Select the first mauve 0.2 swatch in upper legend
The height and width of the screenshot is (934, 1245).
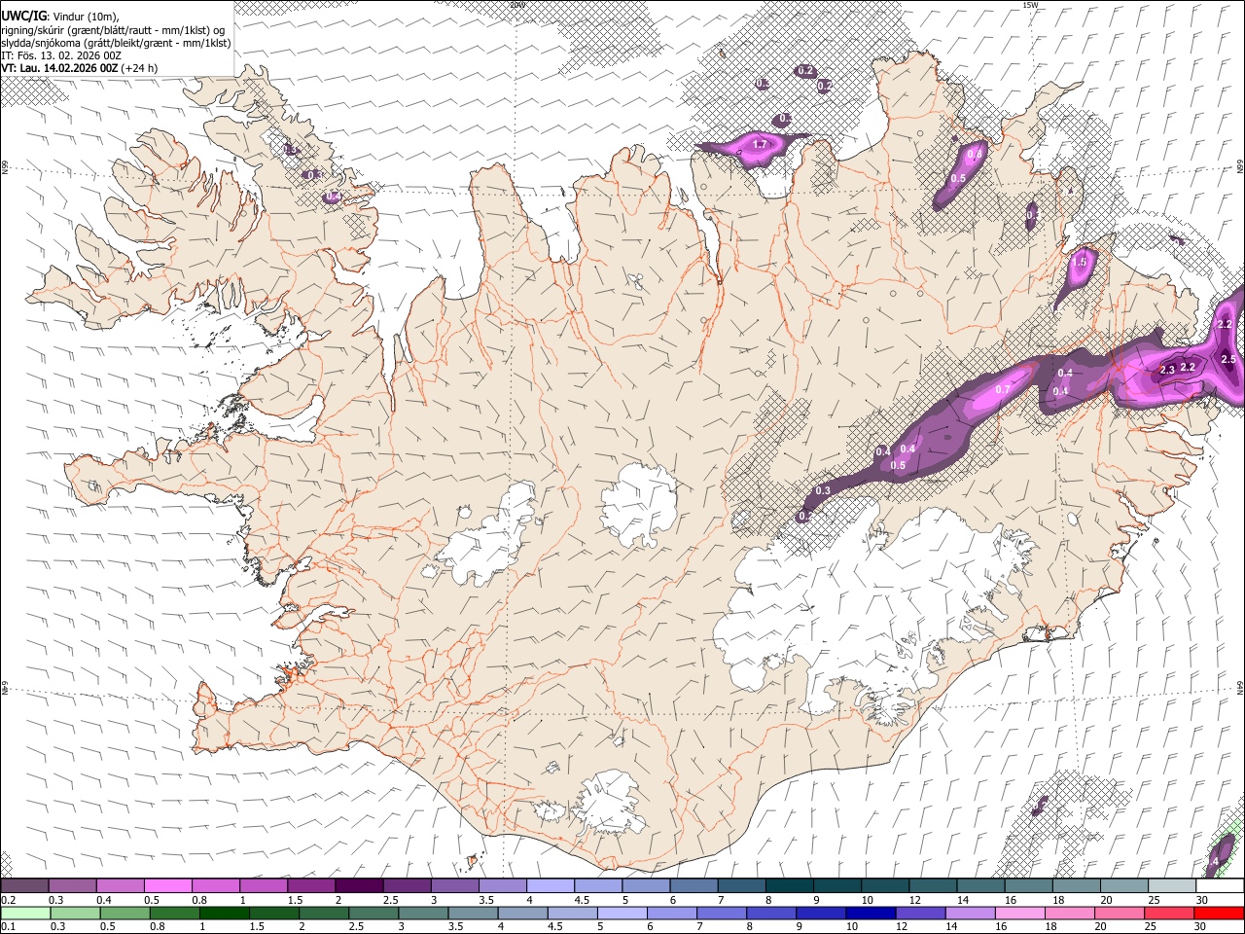pos(25,885)
